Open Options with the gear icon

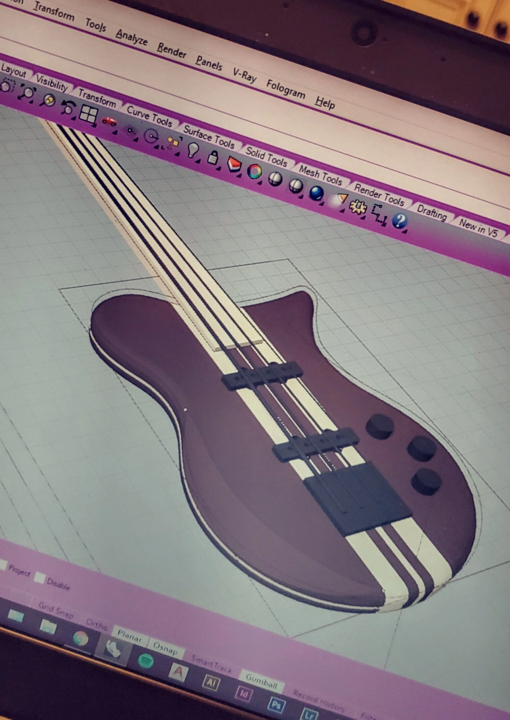[358, 207]
